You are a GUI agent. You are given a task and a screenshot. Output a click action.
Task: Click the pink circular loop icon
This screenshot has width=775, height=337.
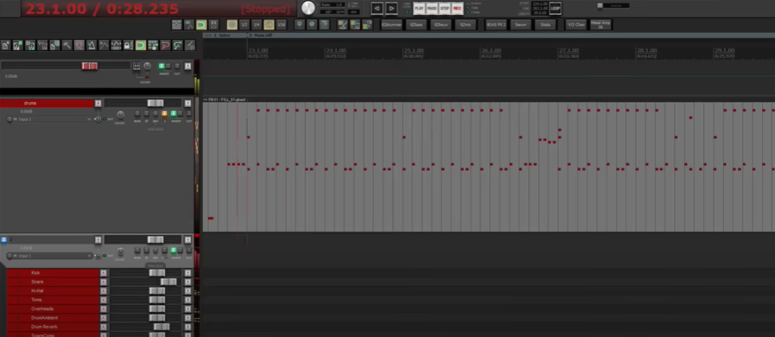pyautogui.click(x=79, y=45)
